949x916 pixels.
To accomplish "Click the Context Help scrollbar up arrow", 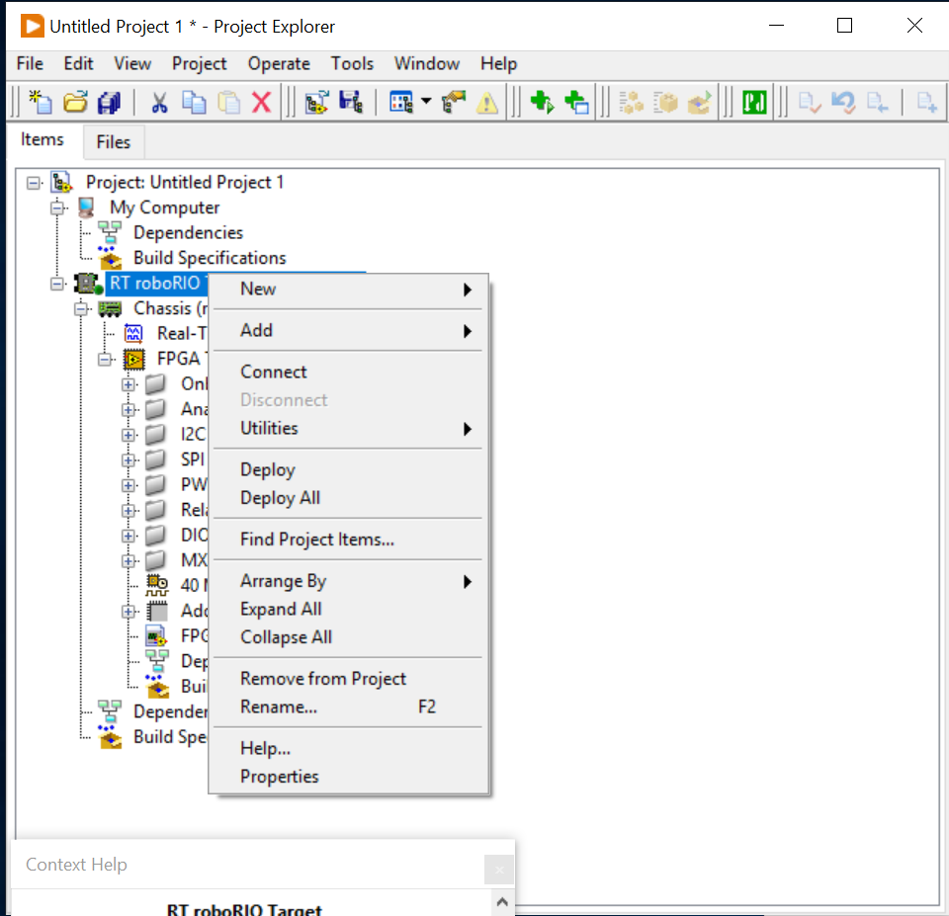I will click(501, 902).
